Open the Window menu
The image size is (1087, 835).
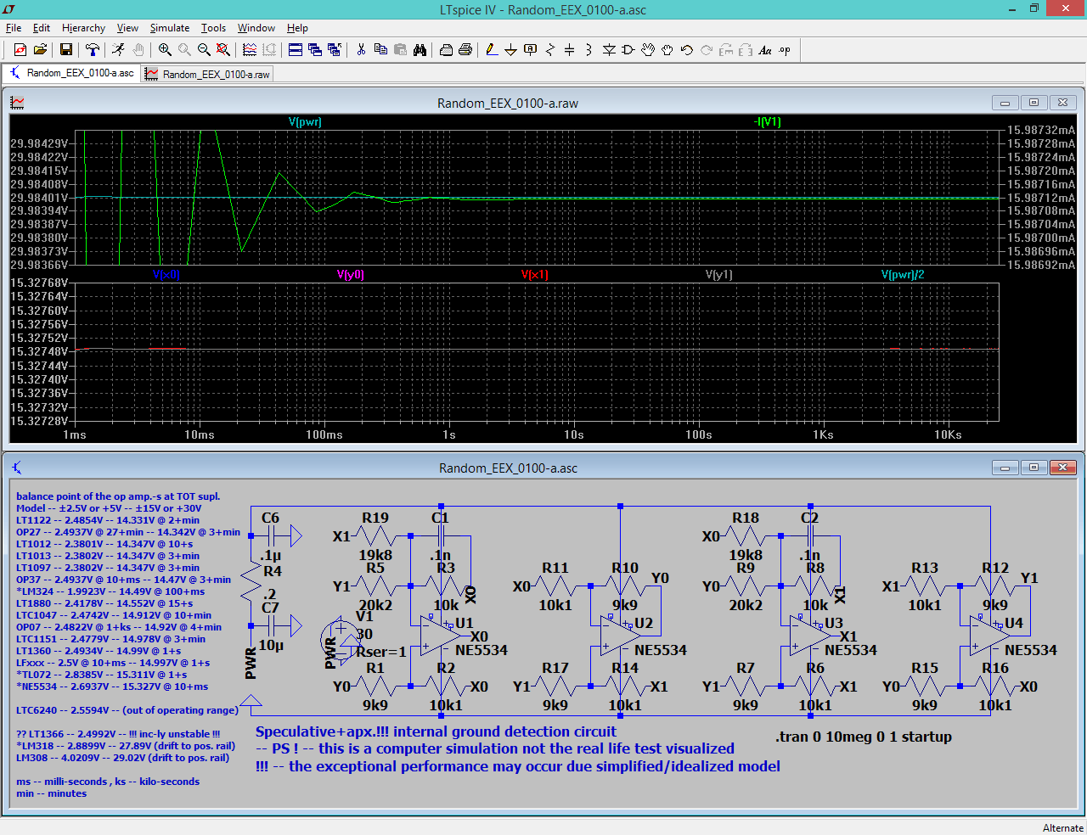[256, 28]
